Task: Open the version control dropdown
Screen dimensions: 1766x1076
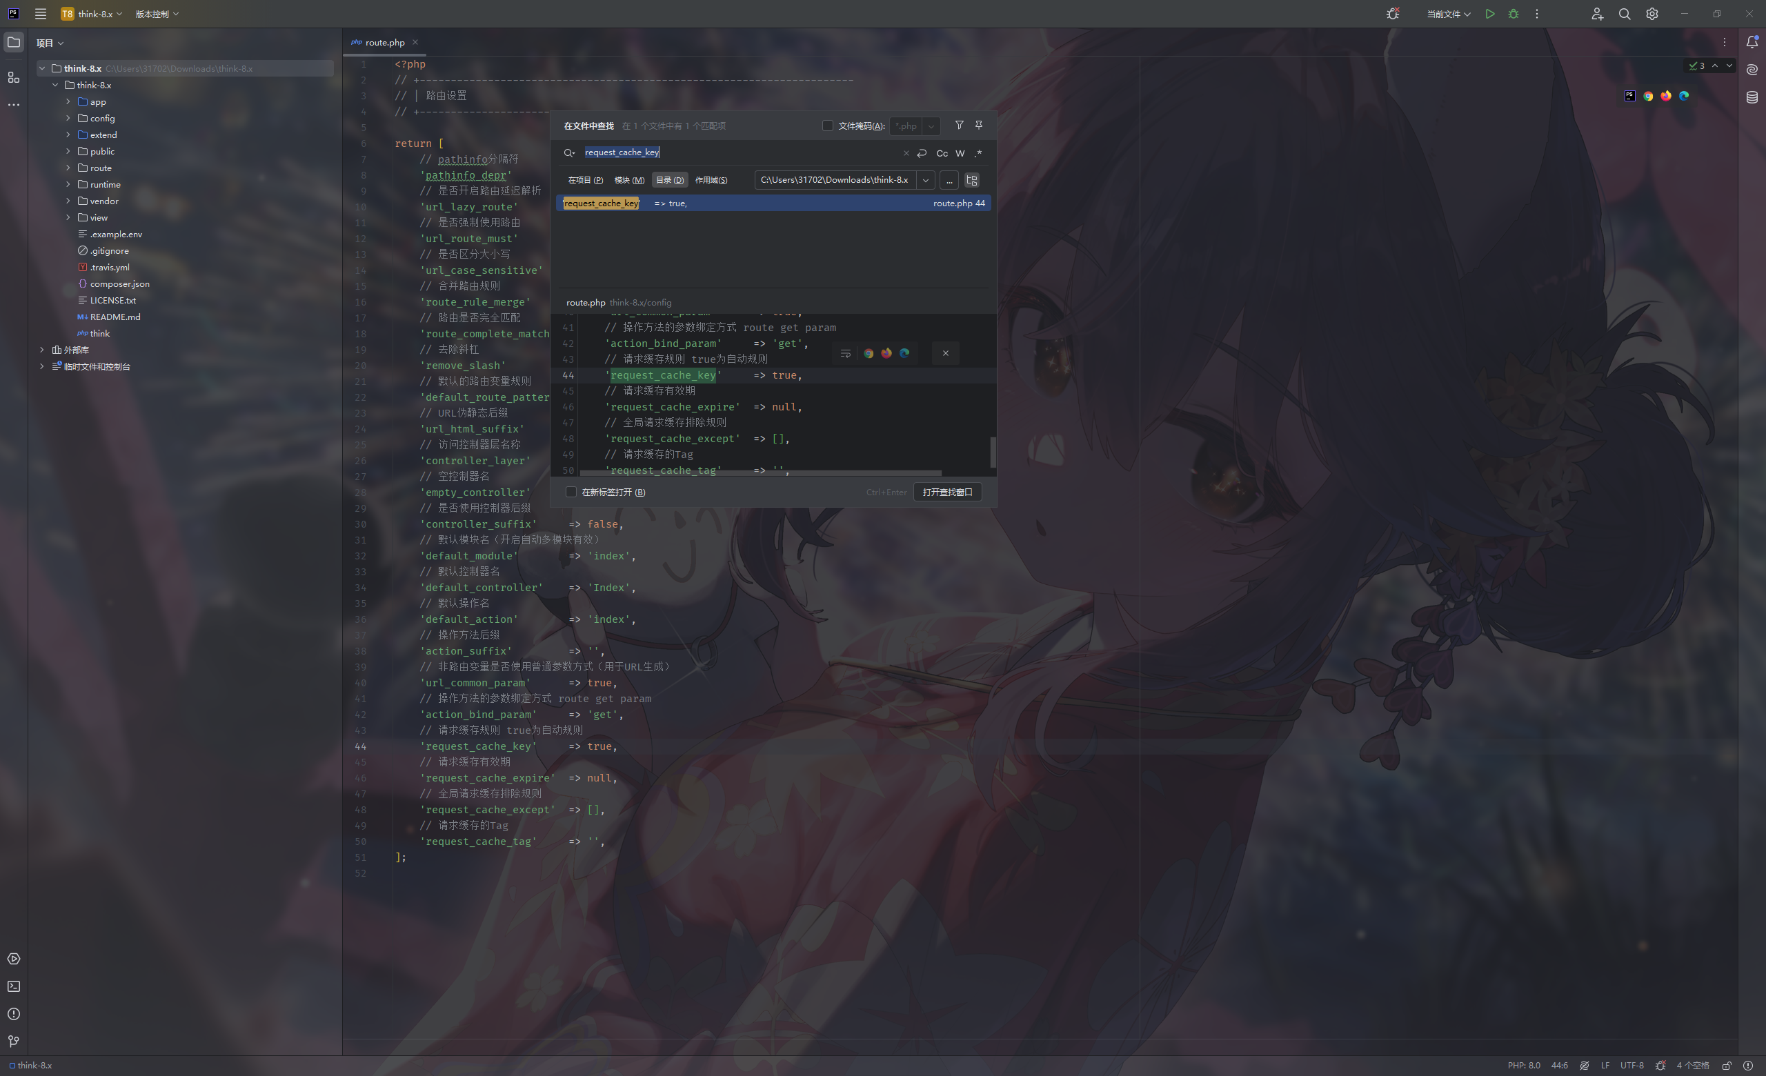Action: [x=157, y=14]
